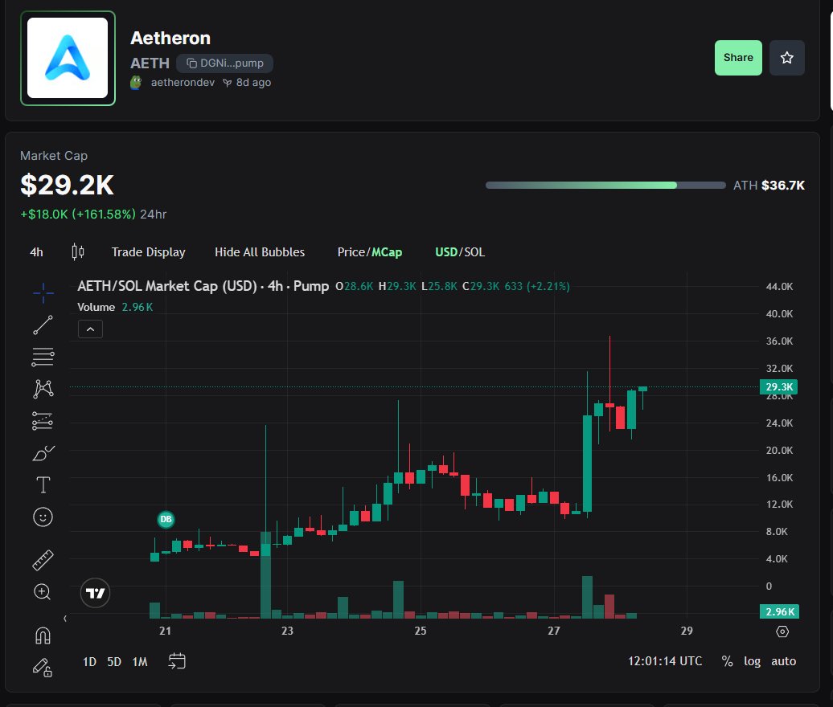Image resolution: width=833 pixels, height=707 pixels.
Task: Copy the DGNi...pump contract address
Action: click(224, 63)
